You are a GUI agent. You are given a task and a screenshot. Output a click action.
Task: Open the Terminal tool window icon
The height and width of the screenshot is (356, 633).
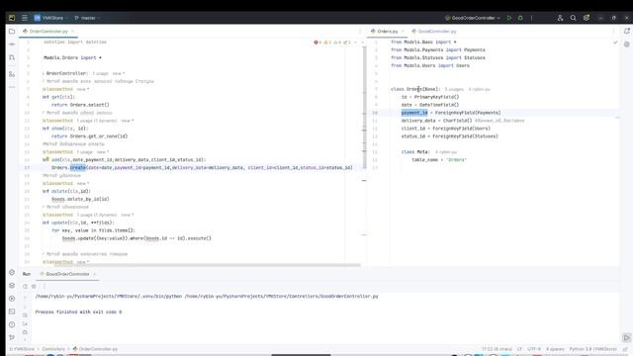point(12,311)
